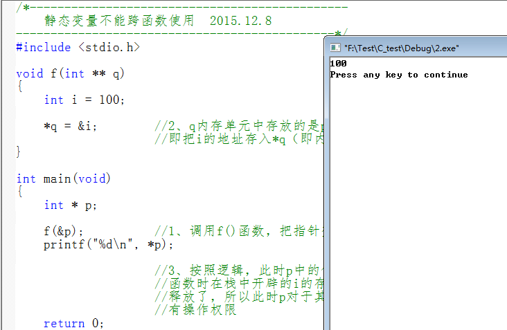Click the console title "F:\Test\C_test\Debug\2.exe"
The height and width of the screenshot is (330, 507).
point(402,48)
